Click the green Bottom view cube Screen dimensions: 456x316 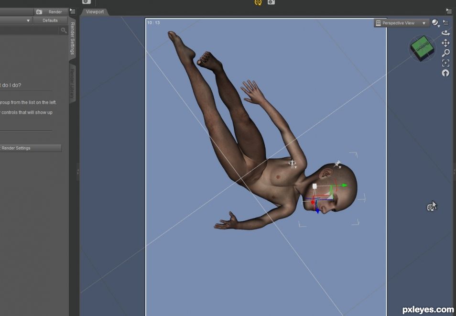(x=422, y=48)
